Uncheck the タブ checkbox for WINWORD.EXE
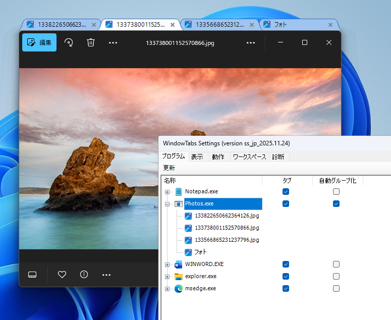 [286, 264]
